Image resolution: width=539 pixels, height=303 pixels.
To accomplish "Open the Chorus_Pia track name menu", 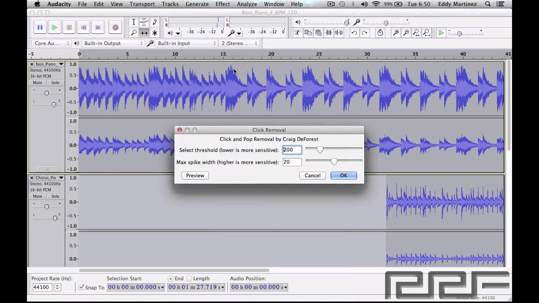I will [x=49, y=178].
